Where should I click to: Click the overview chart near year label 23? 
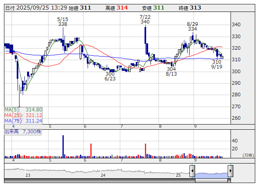(27, 171)
